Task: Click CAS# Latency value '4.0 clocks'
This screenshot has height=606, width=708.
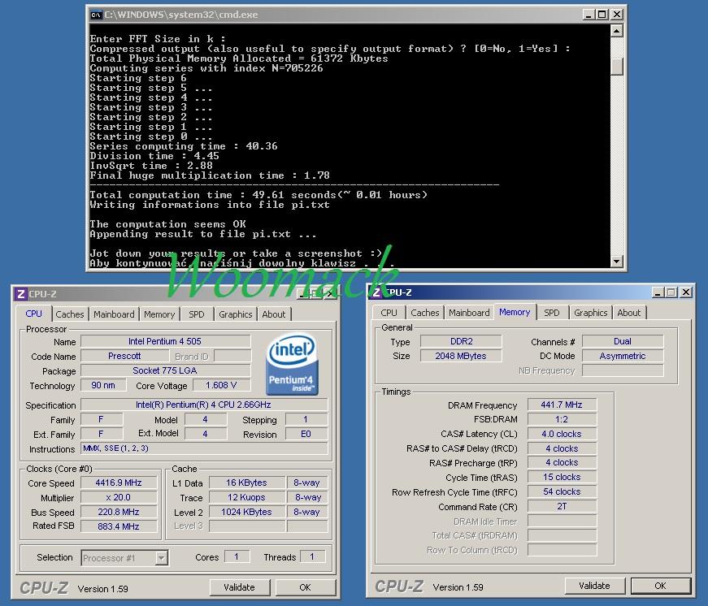Action: 562,434
